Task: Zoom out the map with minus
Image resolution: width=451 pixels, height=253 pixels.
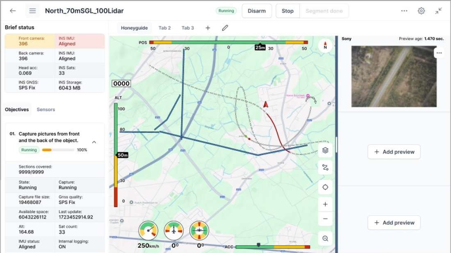Action: pyautogui.click(x=325, y=219)
